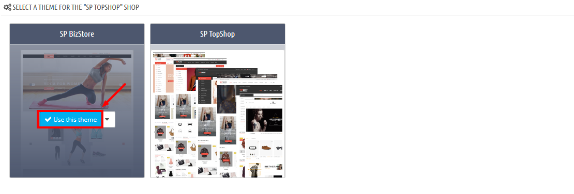574x194 pixels.
Task: Select the SP TopShop card header
Action: (217, 34)
